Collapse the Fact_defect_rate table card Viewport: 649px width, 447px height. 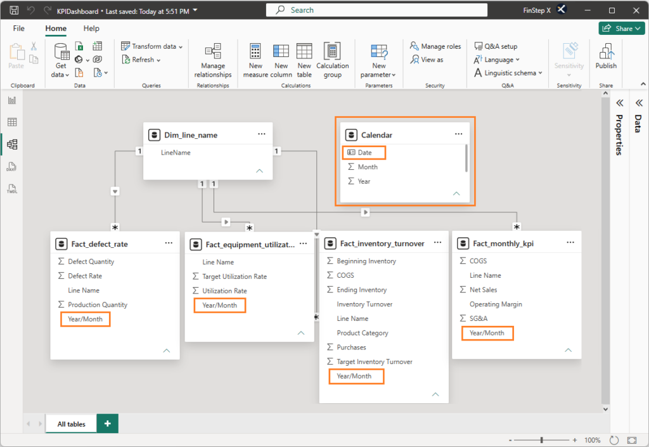167,351
